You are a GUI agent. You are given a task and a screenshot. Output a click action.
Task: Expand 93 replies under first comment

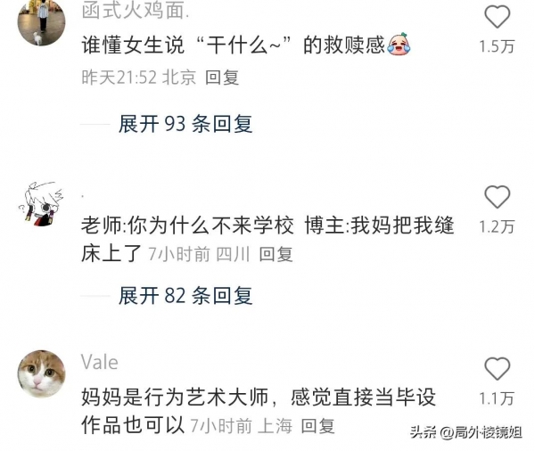pyautogui.click(x=185, y=124)
